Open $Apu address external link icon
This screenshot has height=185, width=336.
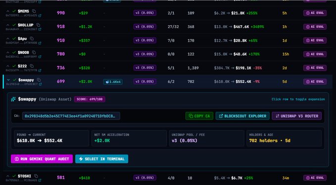pos(40,43)
